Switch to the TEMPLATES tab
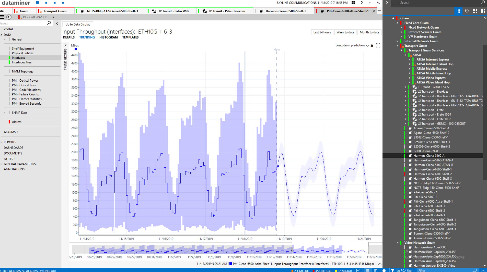 pos(130,38)
